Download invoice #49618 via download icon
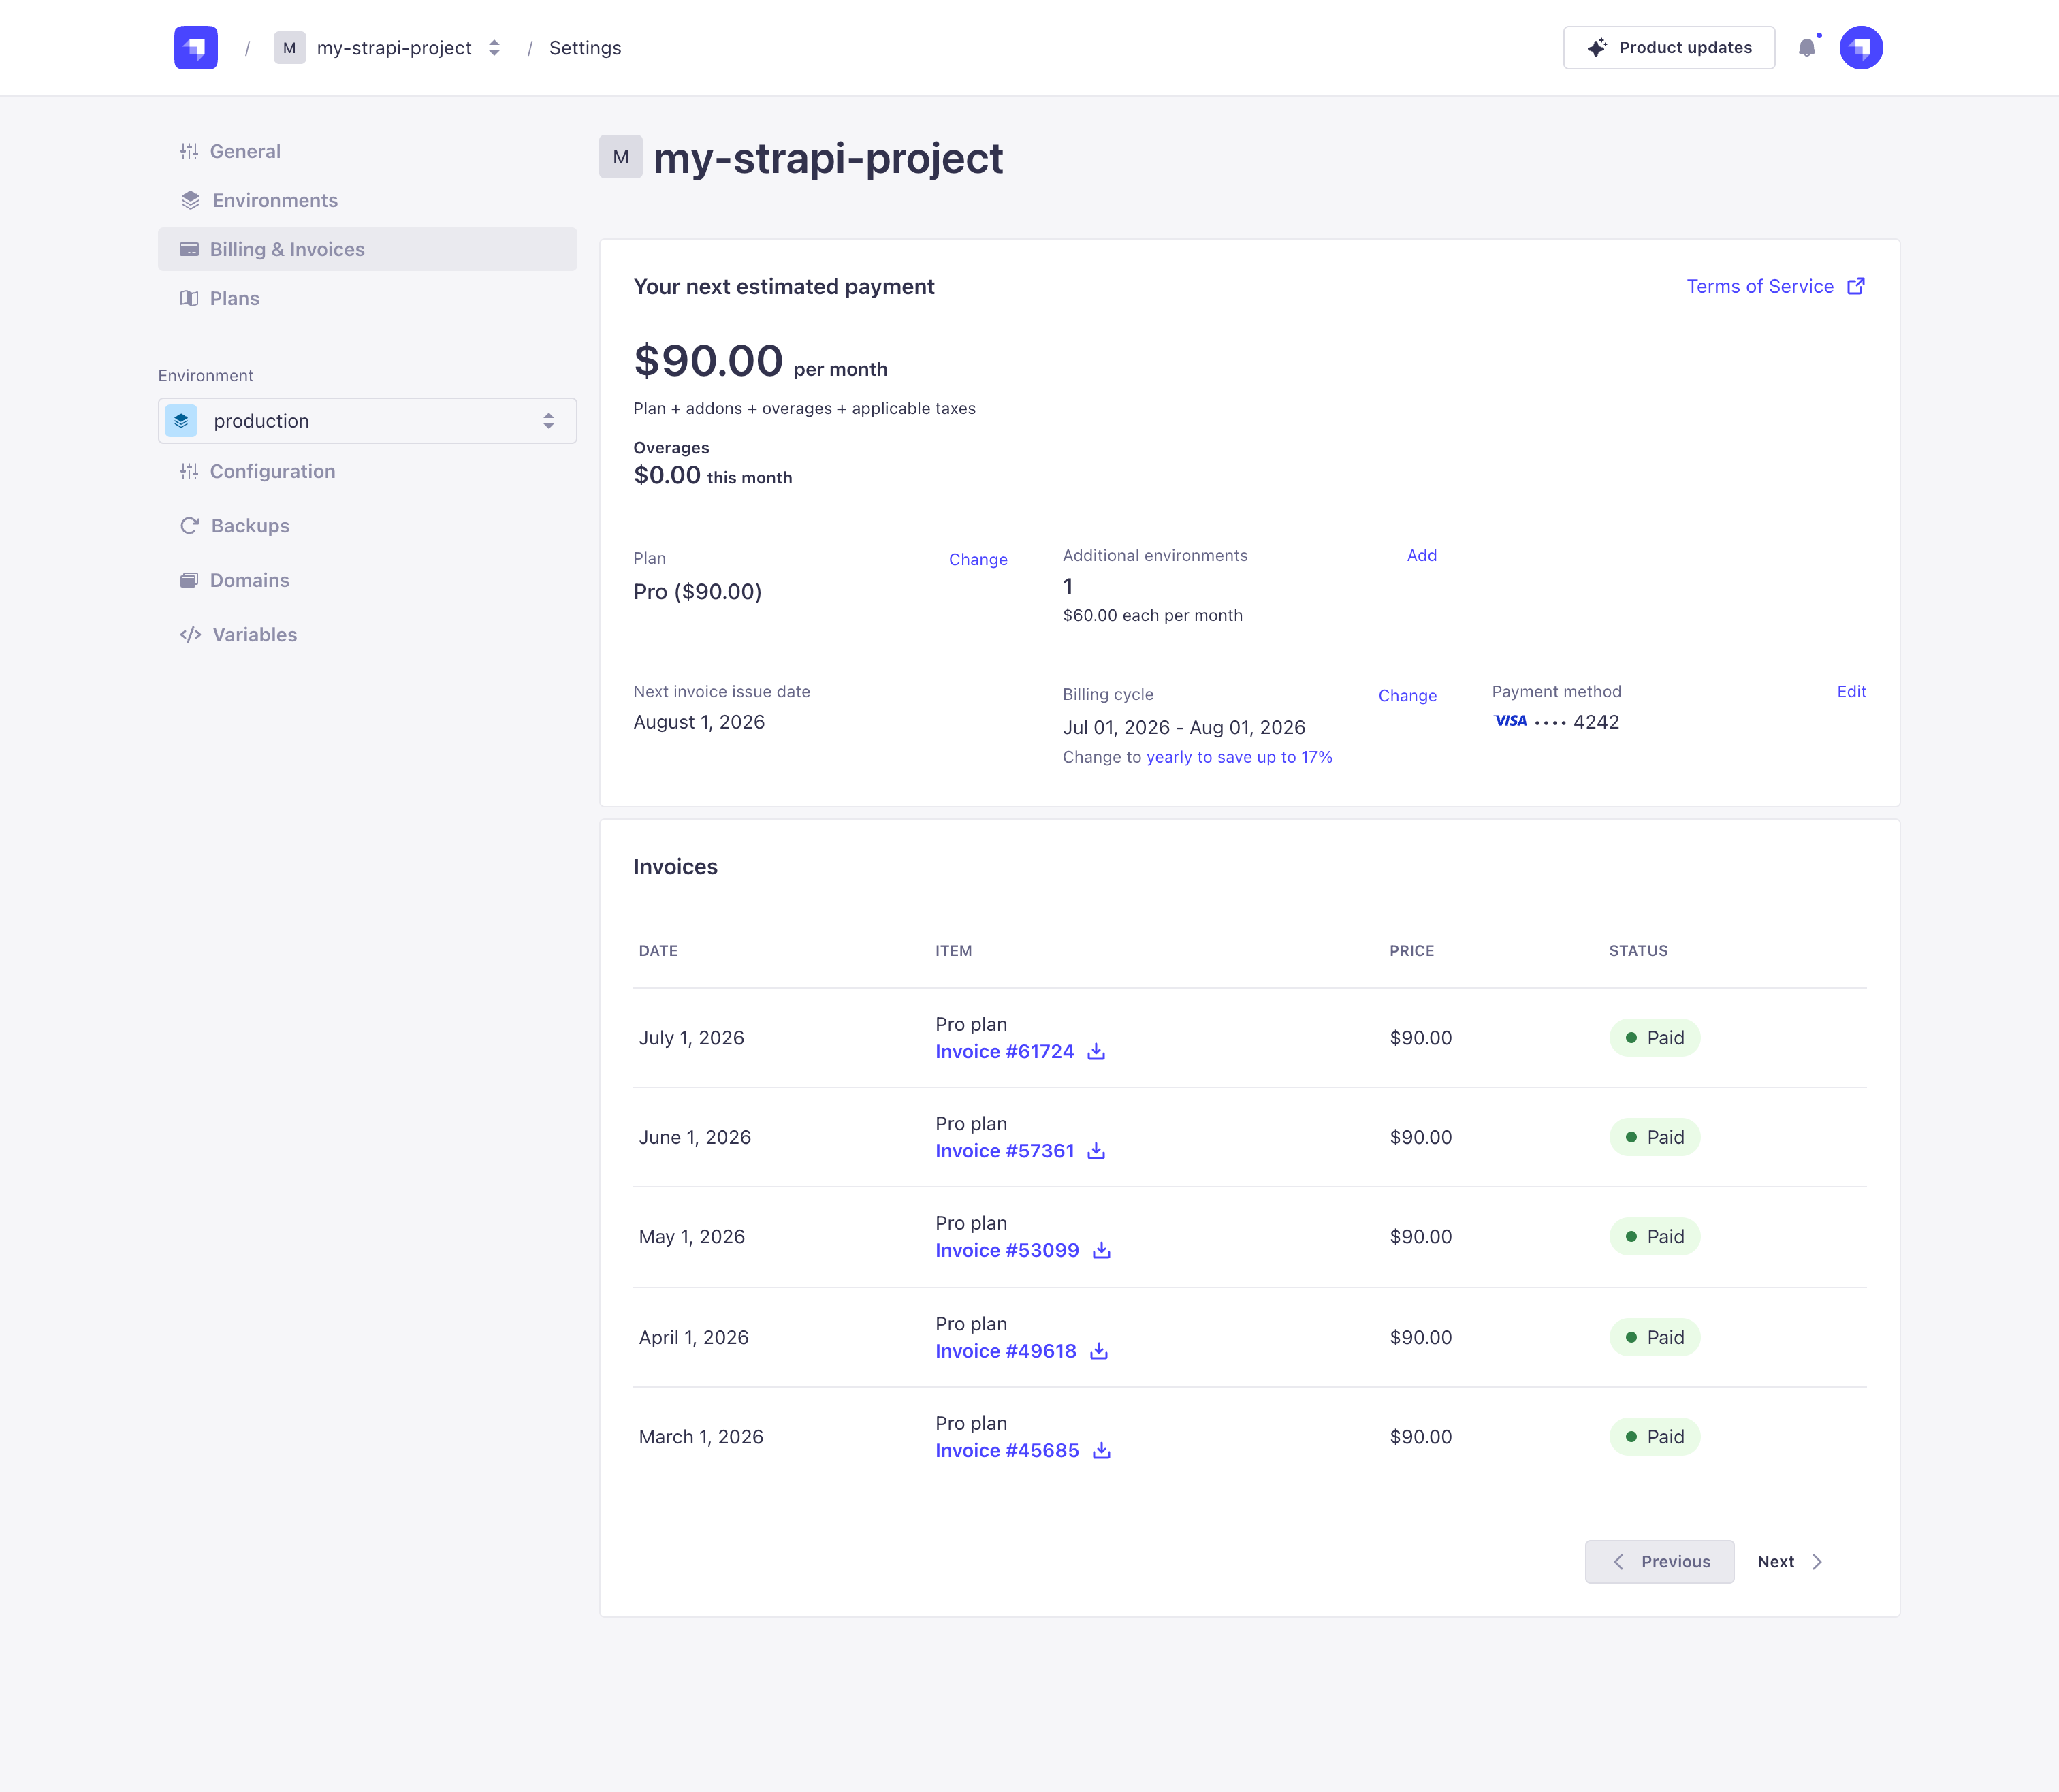 pyautogui.click(x=1099, y=1351)
